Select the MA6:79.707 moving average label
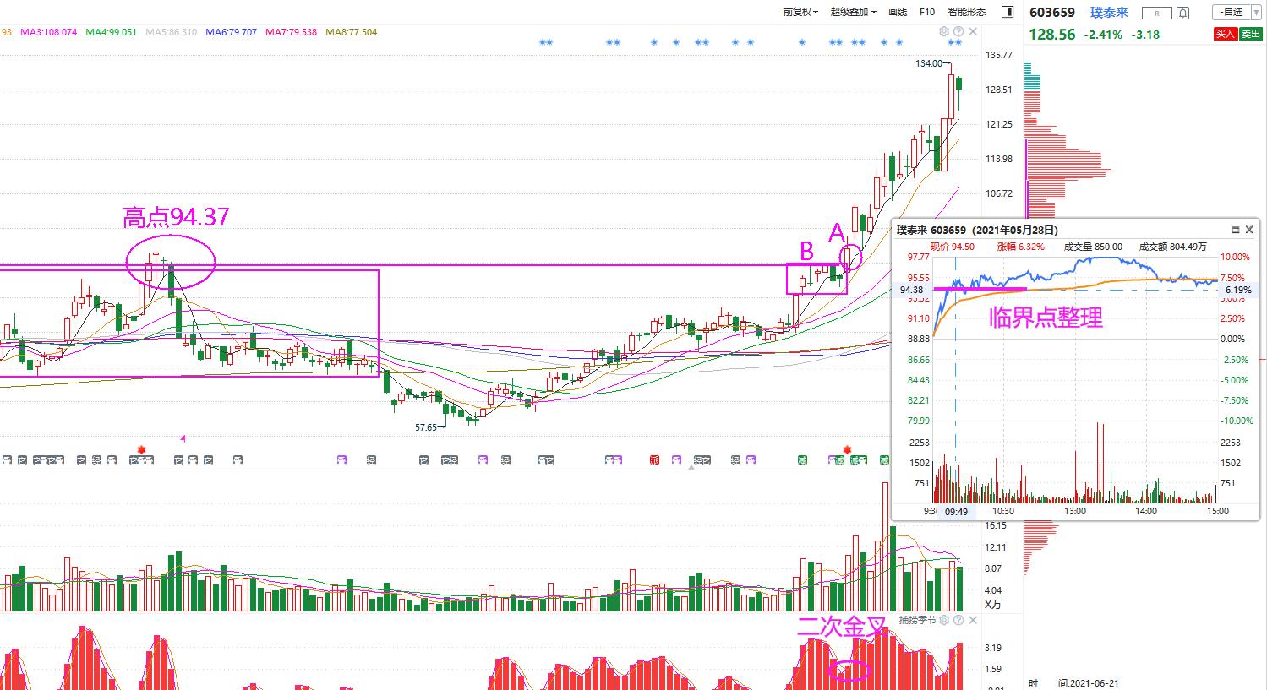Viewport: 1267px width, 690px height. click(x=231, y=32)
